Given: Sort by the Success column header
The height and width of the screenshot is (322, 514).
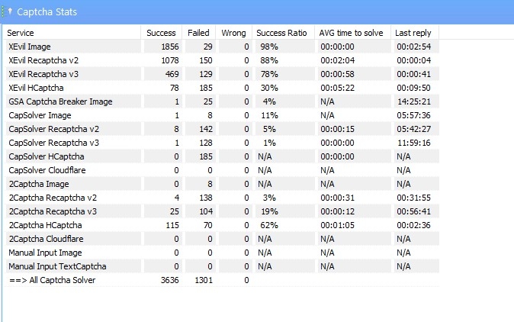Looking at the screenshot, I should [x=161, y=33].
